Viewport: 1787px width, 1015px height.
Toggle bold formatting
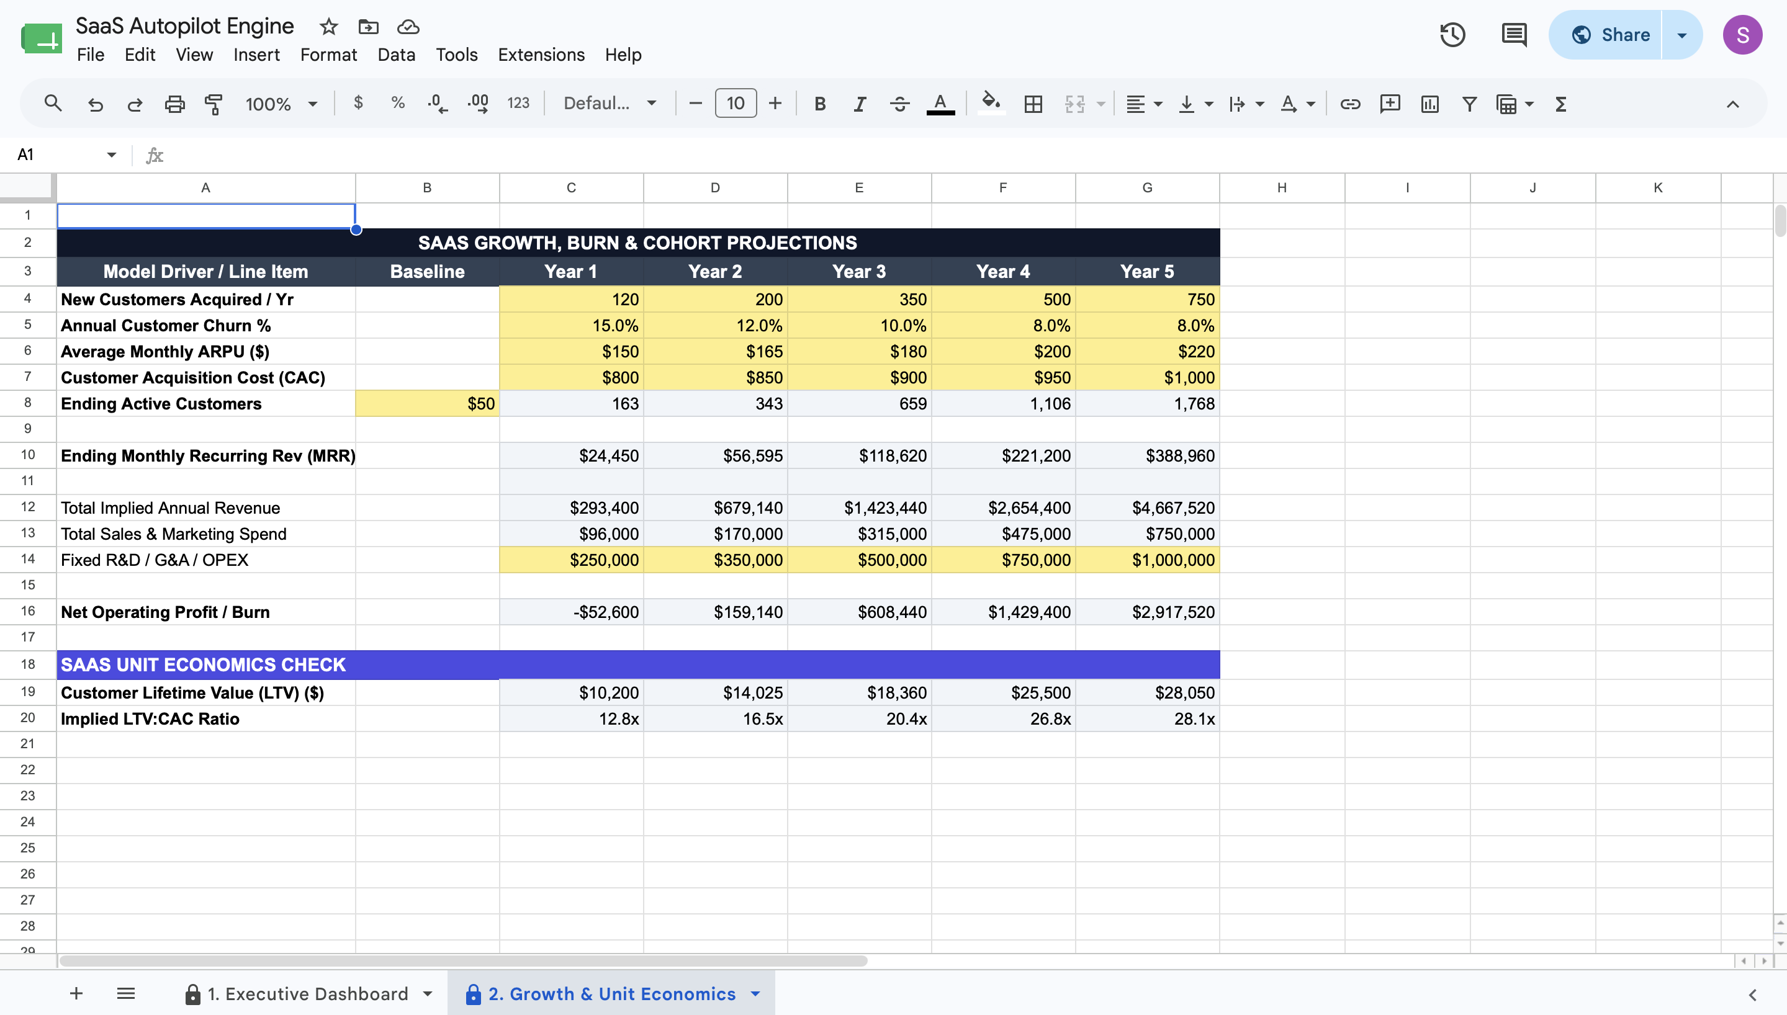click(x=820, y=104)
